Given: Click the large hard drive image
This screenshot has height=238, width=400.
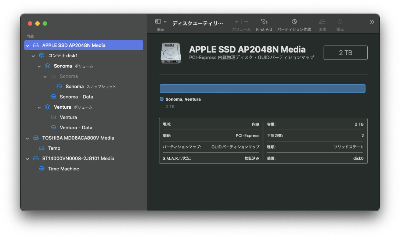Looking at the screenshot, I should [171, 53].
